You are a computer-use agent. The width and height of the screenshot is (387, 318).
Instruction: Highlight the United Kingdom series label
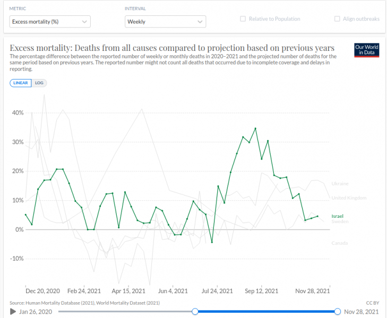coord(348,198)
